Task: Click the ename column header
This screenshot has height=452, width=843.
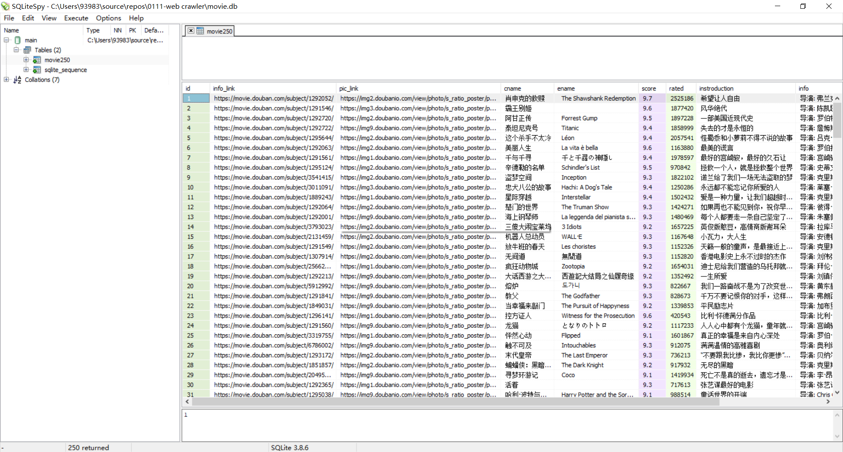Action: 596,88
